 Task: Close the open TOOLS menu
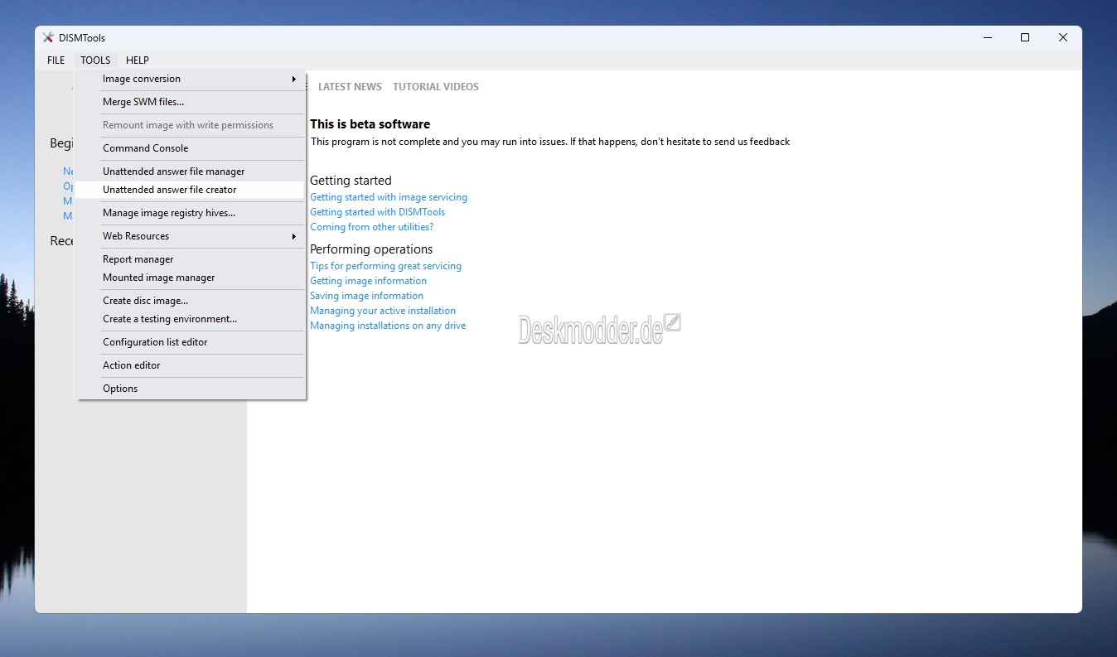click(x=95, y=60)
